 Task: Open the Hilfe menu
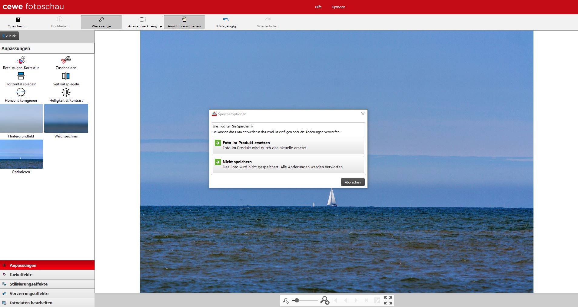(318, 7)
